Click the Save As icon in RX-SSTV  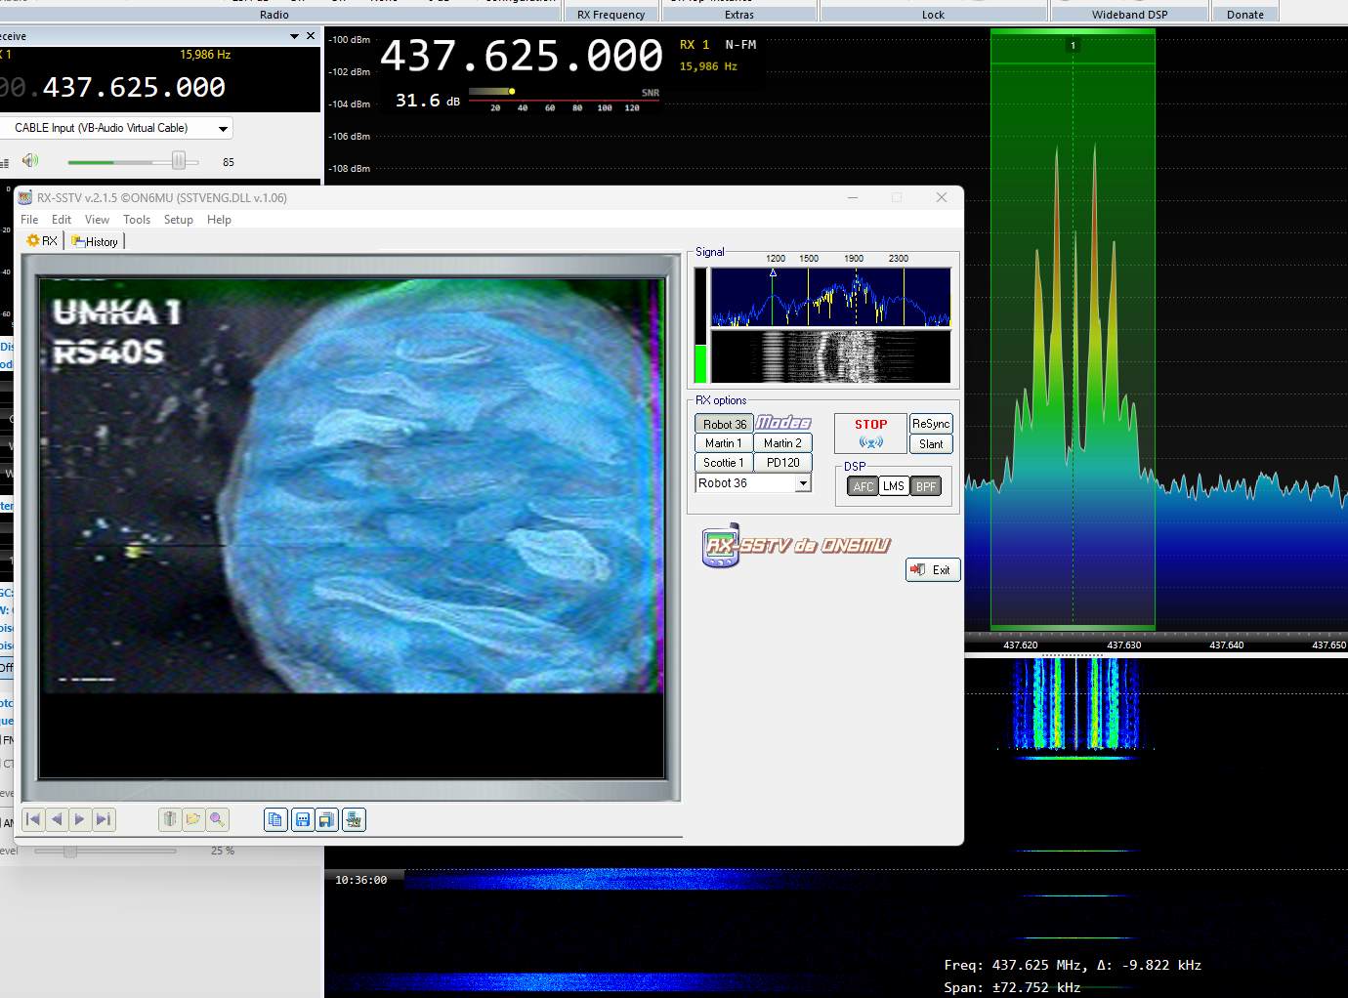[326, 819]
